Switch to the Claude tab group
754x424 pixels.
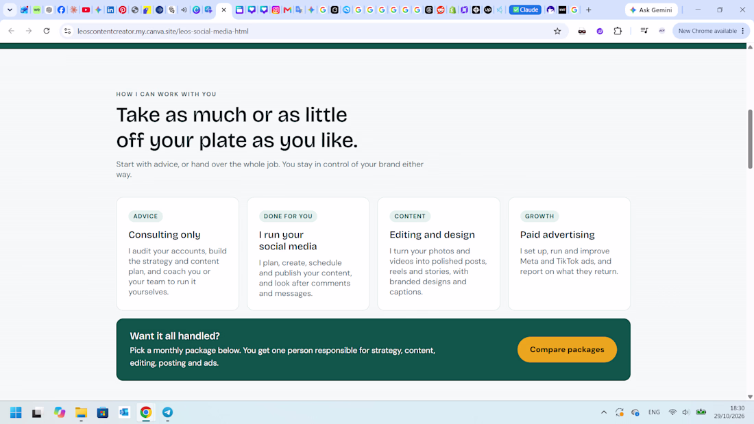pyautogui.click(x=525, y=10)
